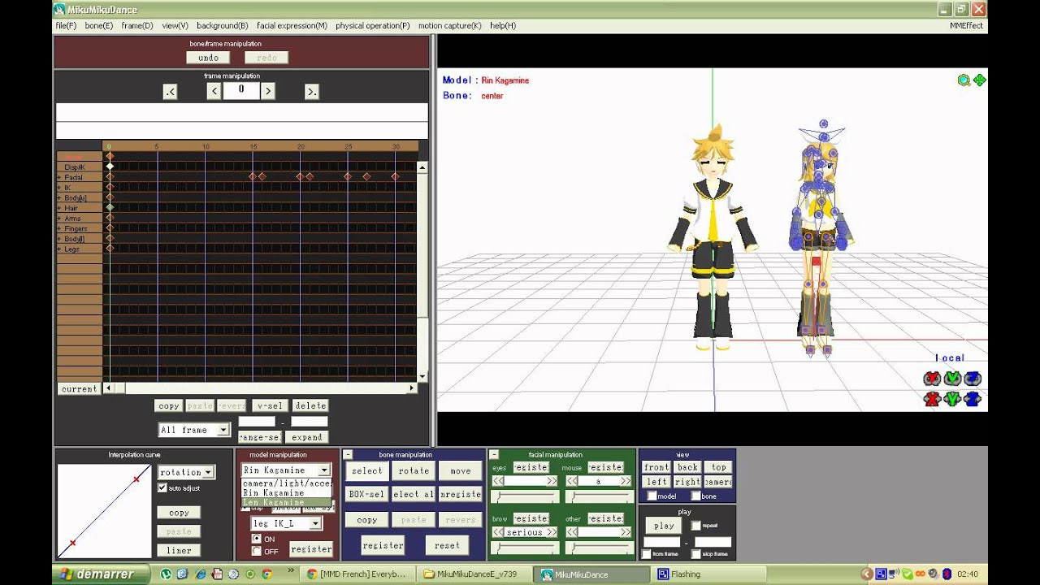Open the physical operation(P) menu
The image size is (1040, 585).
[x=373, y=26]
